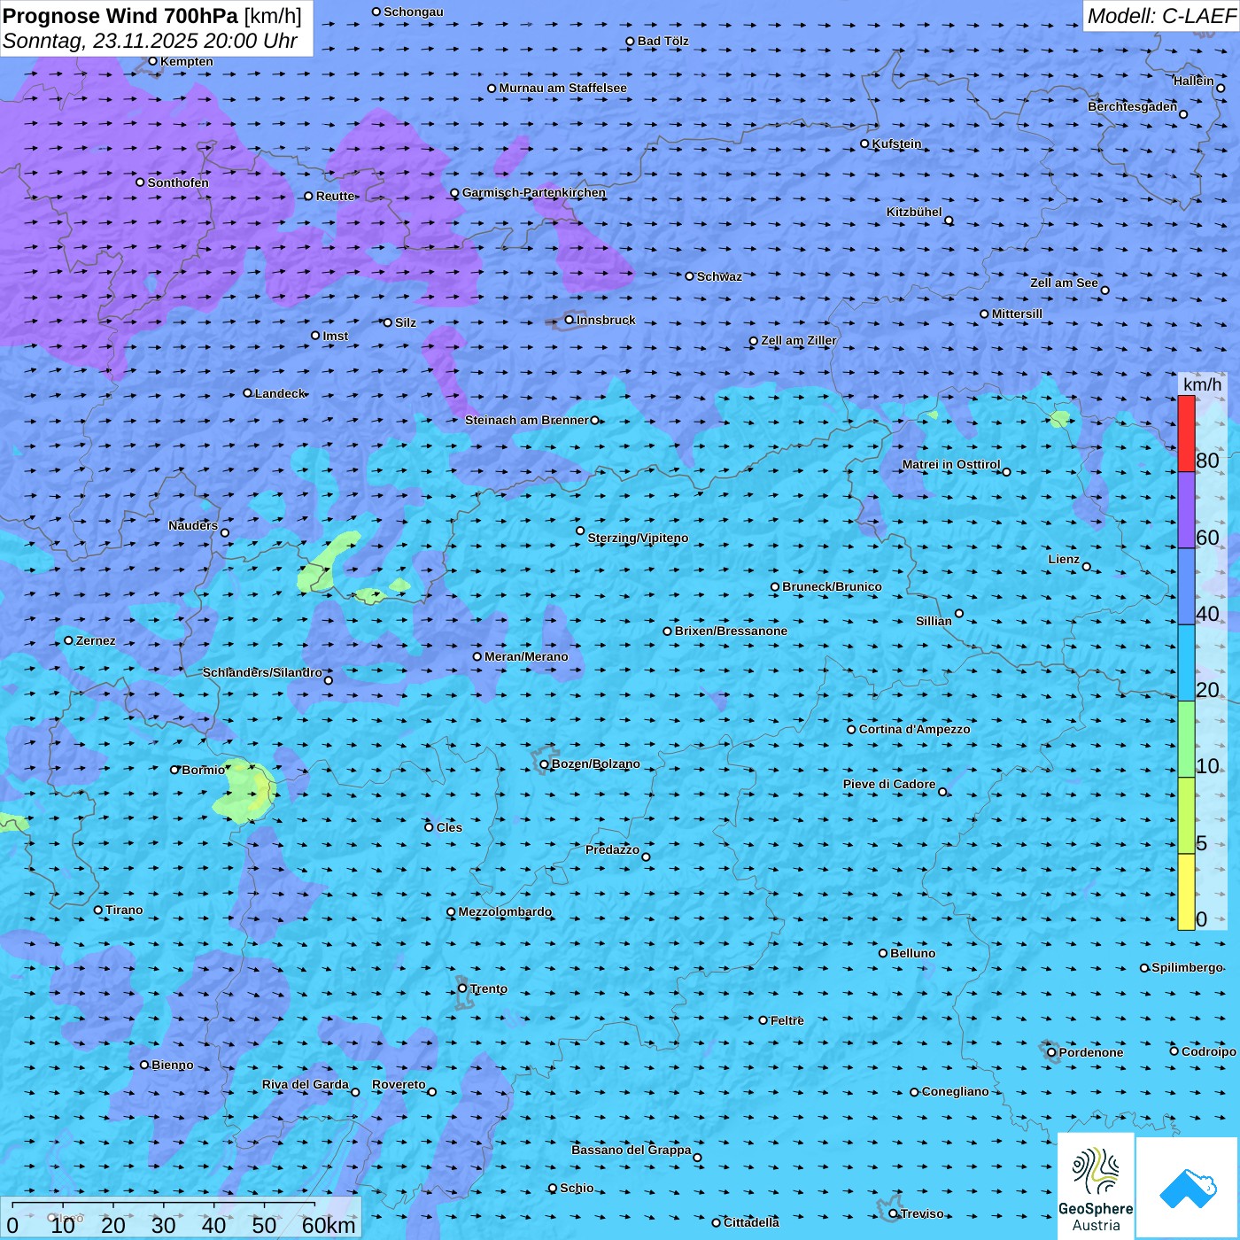Click the Belluno city marker
The height and width of the screenshot is (1240, 1240).
coord(883,953)
